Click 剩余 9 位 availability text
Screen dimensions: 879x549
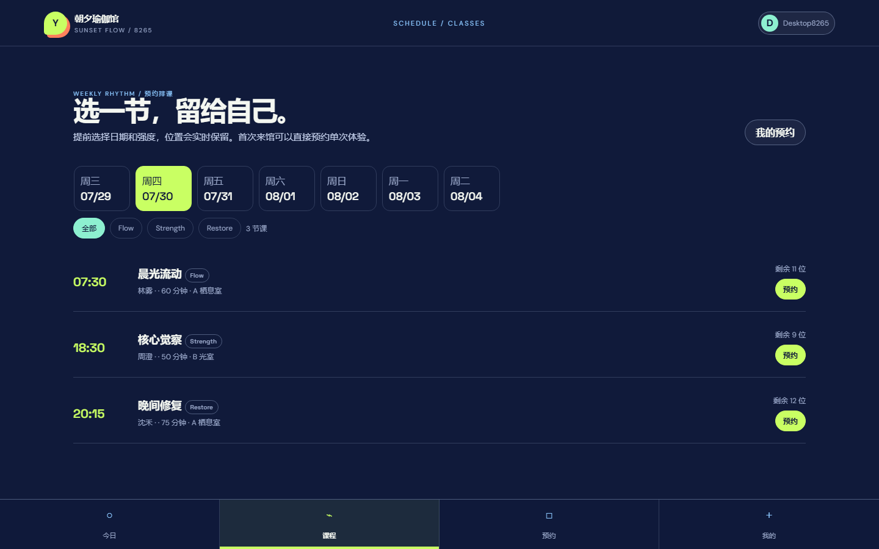790,335
